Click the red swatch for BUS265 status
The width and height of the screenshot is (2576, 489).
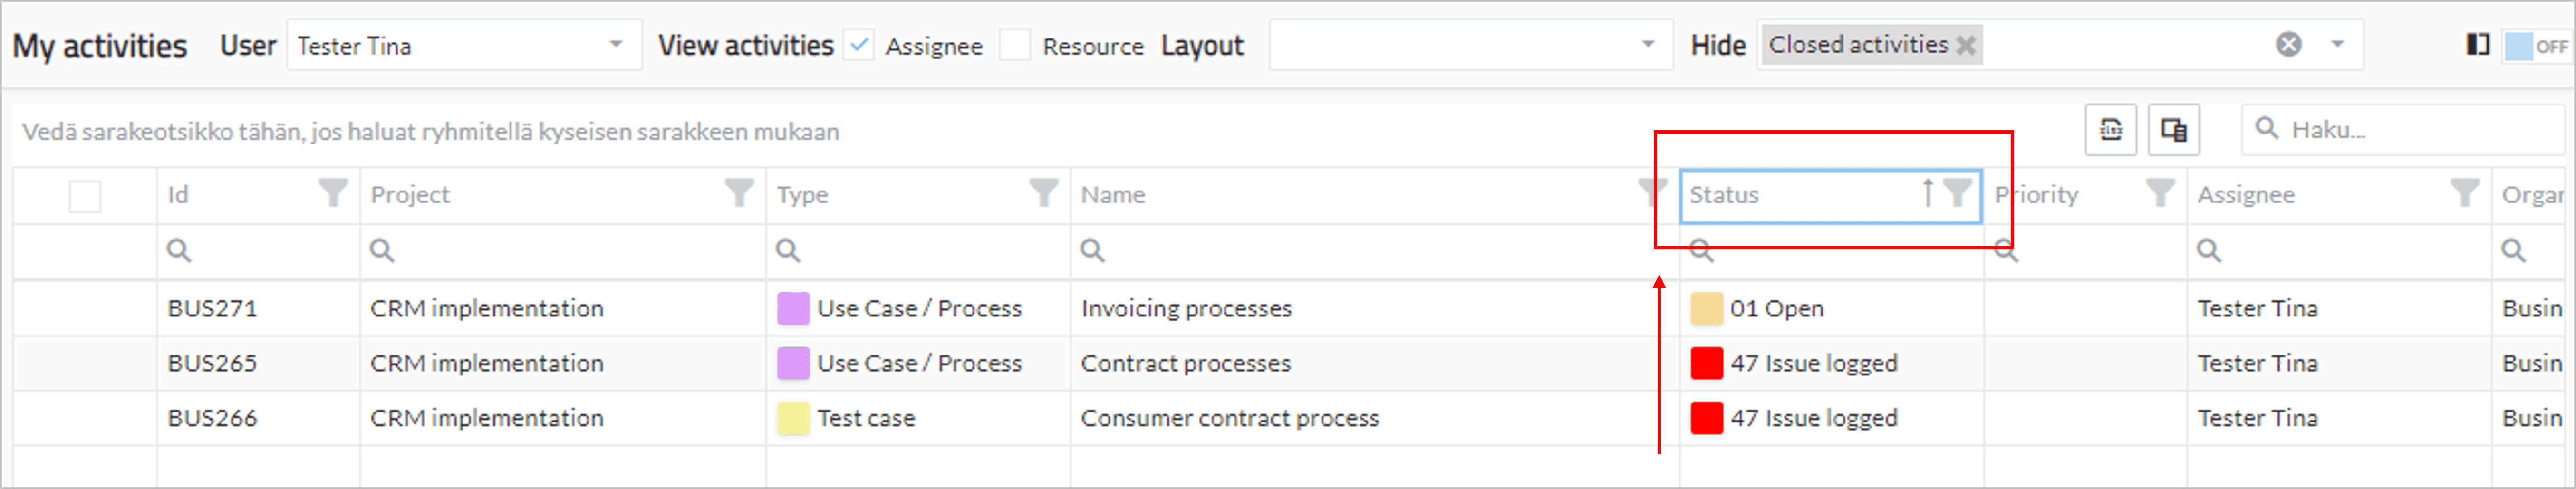pos(1706,363)
